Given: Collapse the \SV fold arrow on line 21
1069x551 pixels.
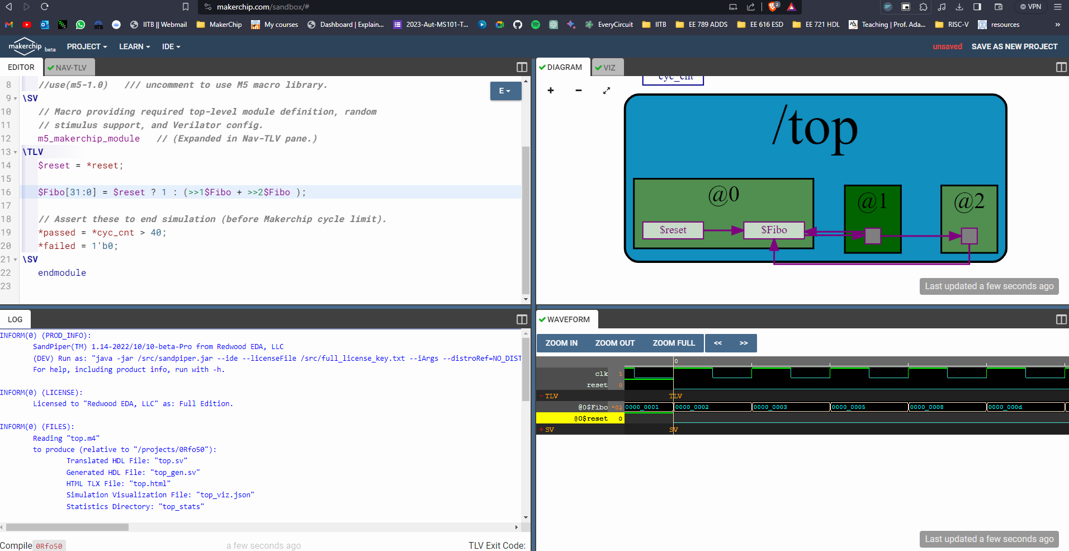Looking at the screenshot, I should (x=16, y=260).
